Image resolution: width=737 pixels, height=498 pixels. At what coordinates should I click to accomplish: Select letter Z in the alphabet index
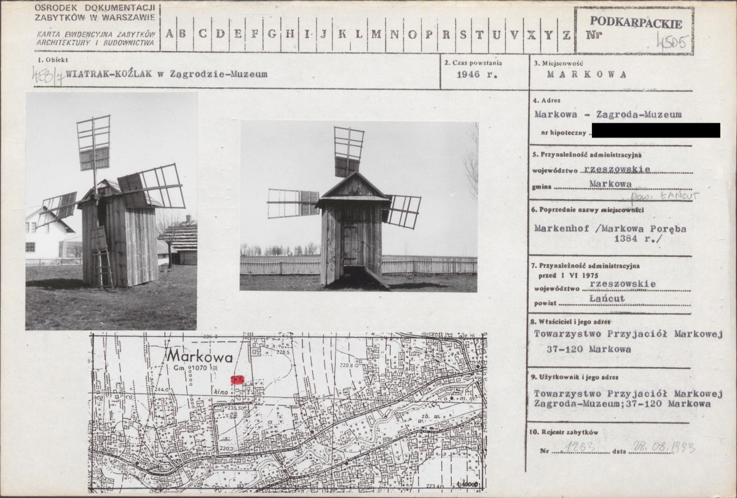567,34
